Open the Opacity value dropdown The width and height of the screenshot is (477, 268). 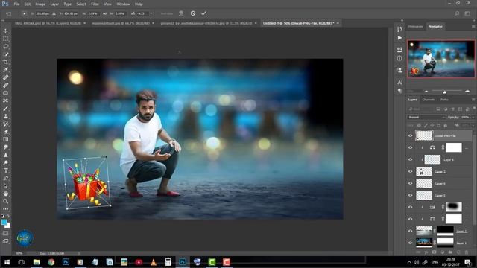(473, 118)
